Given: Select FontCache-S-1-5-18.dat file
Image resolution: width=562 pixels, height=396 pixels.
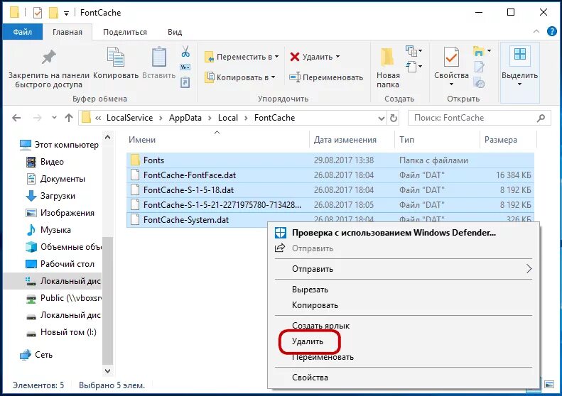Looking at the screenshot, I should (330, 189).
